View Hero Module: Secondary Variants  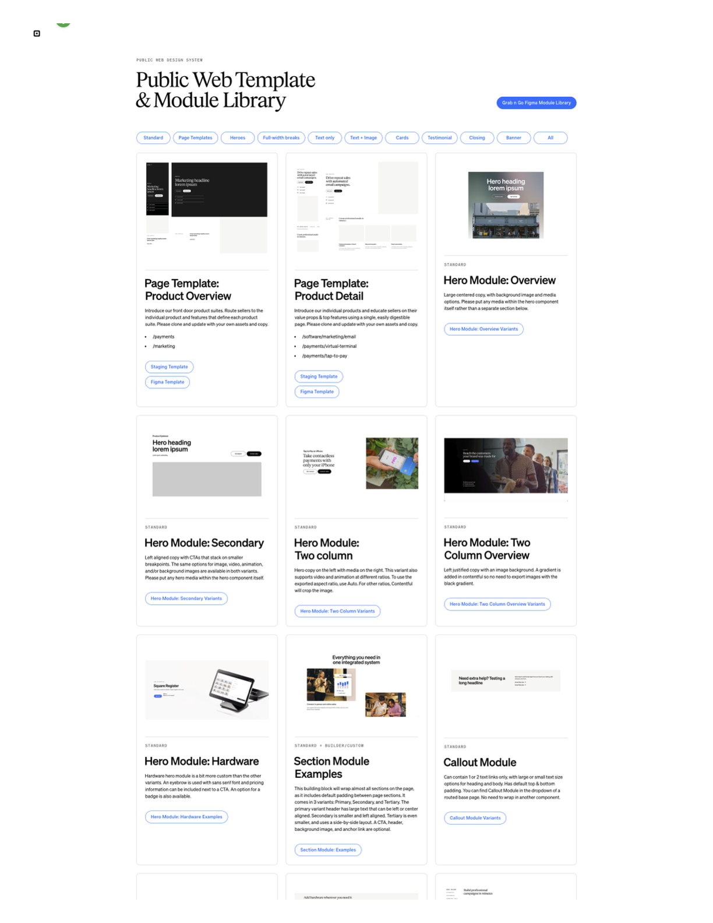point(186,598)
